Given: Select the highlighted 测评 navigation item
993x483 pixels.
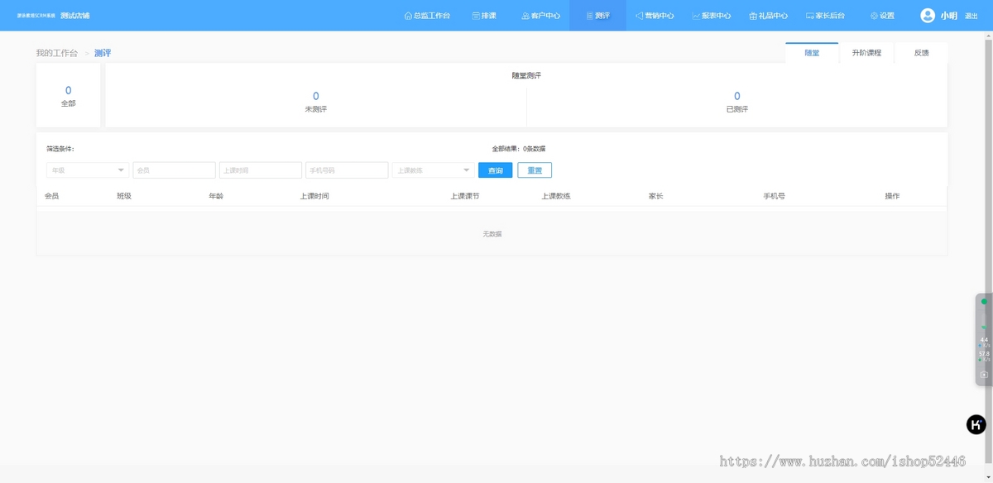Looking at the screenshot, I should [597, 16].
